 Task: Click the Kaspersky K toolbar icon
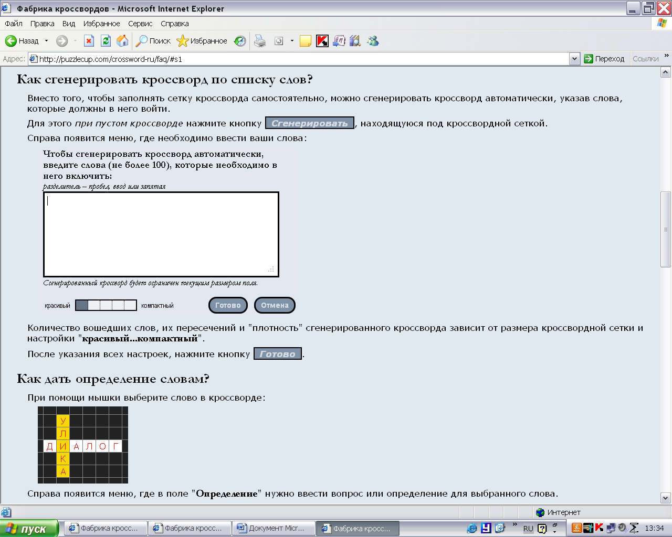(322, 41)
